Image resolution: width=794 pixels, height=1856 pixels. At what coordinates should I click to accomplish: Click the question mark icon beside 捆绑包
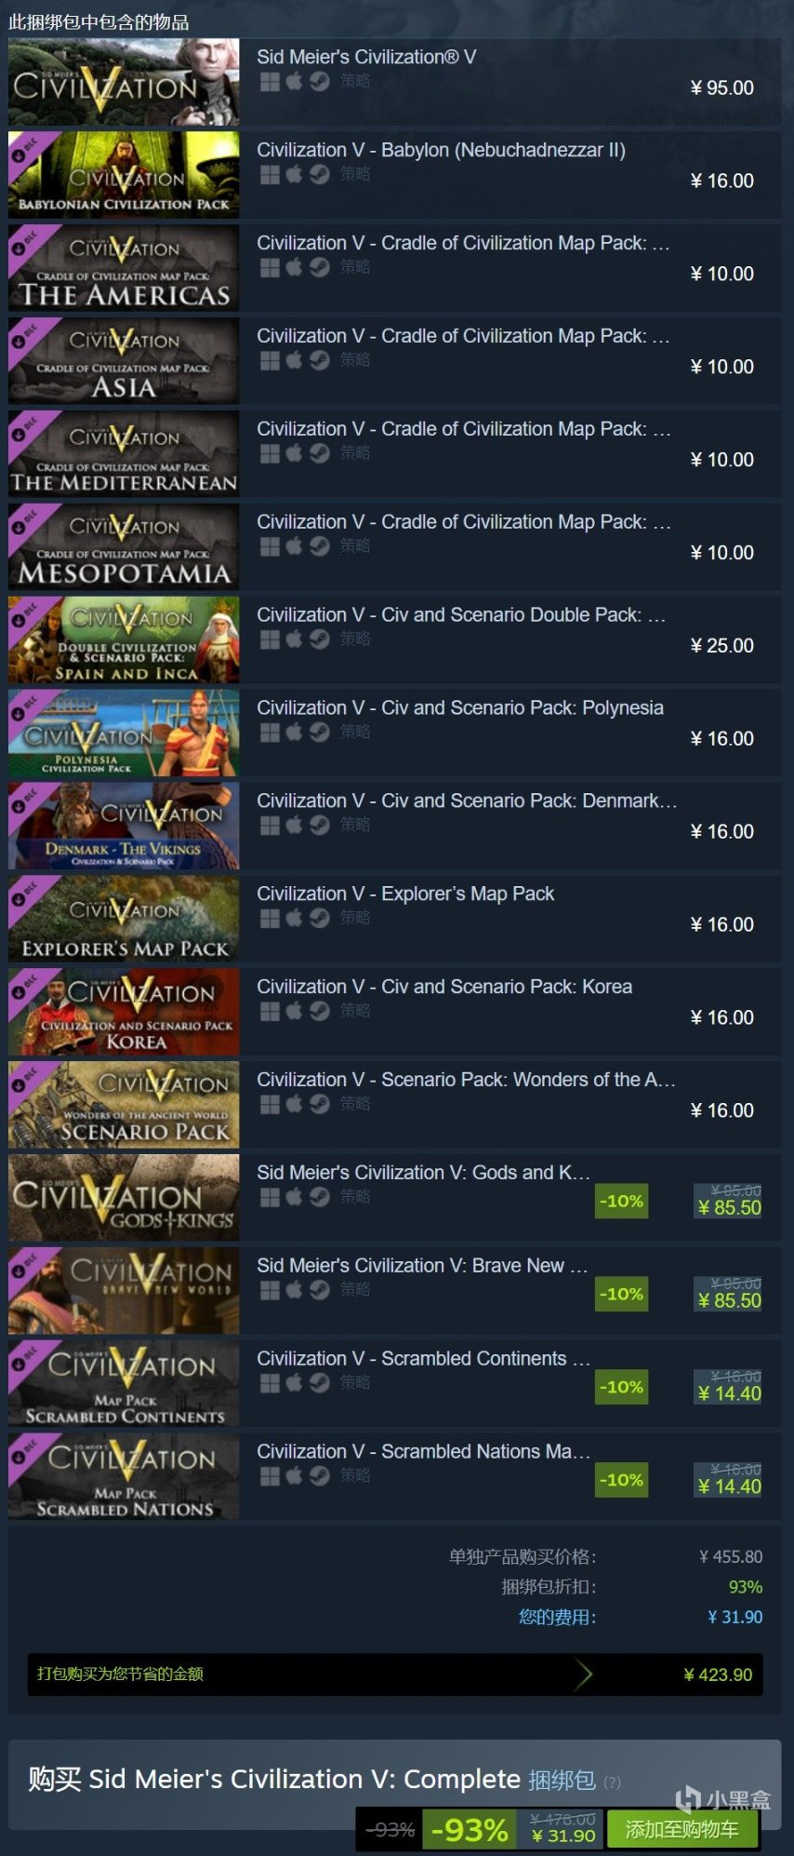click(612, 1782)
